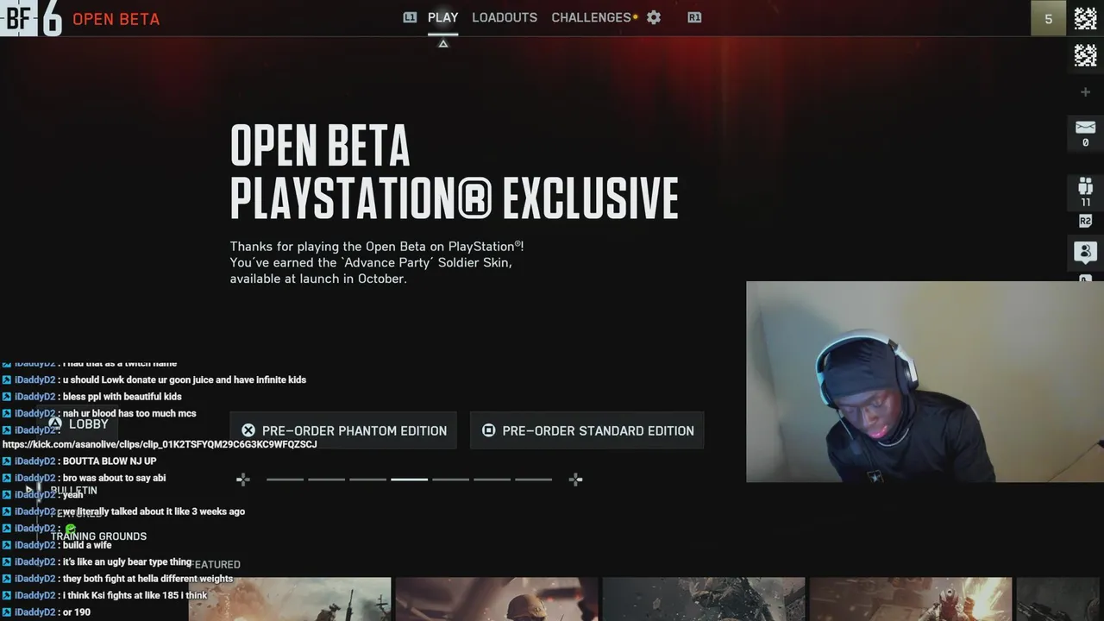Click chat message "they both fight at hella different weights"

(x=147, y=579)
